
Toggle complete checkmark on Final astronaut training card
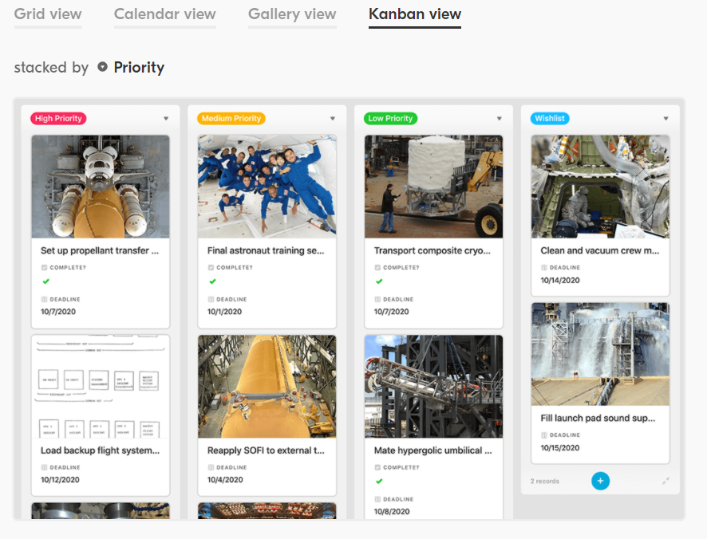pos(211,281)
